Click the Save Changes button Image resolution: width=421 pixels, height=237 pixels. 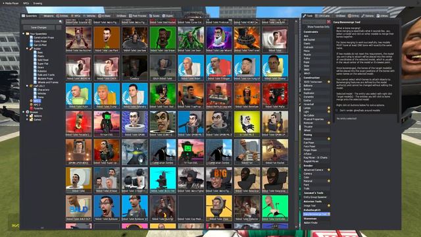[39, 28]
